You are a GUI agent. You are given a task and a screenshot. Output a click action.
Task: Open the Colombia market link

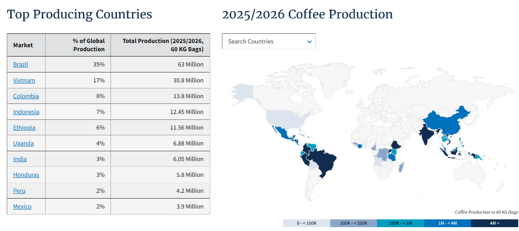(x=26, y=96)
